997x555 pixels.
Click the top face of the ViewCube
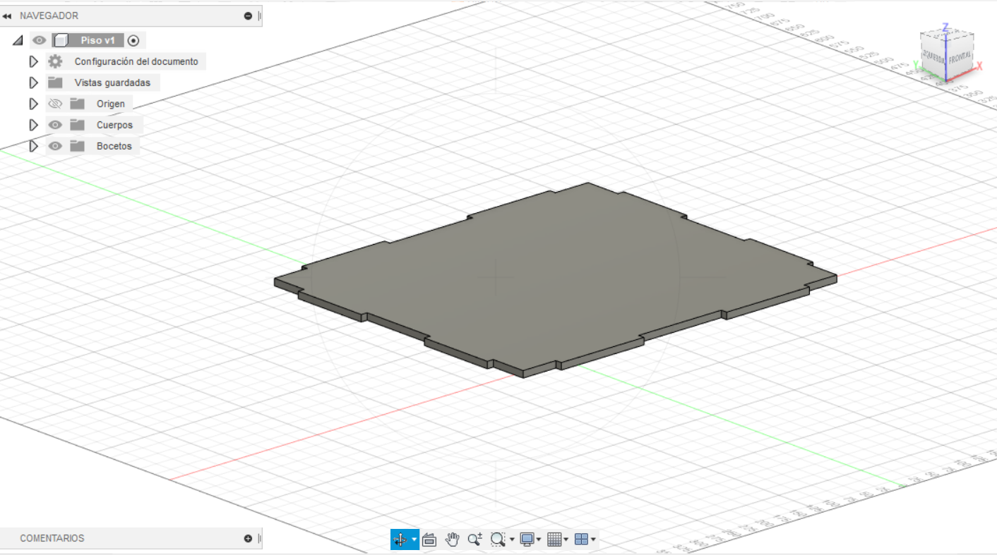click(x=947, y=36)
